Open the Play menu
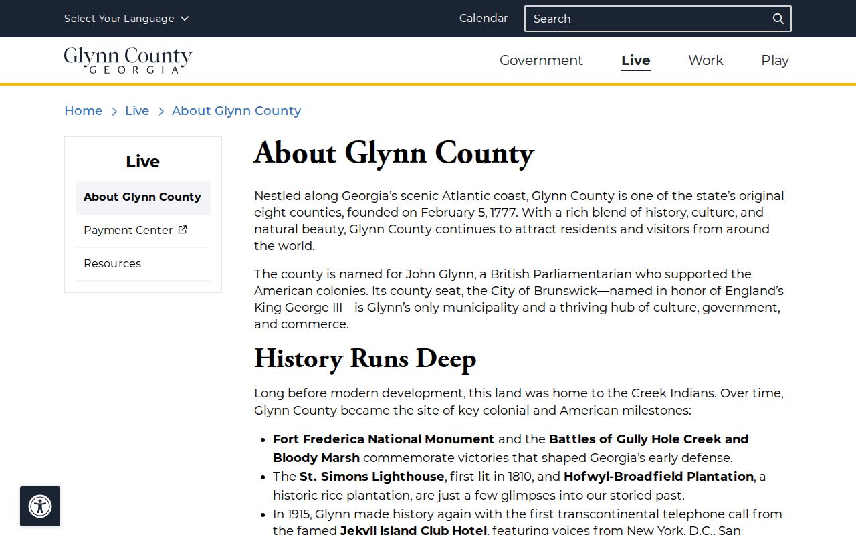Screen dimensions: 856x535 point(775,60)
